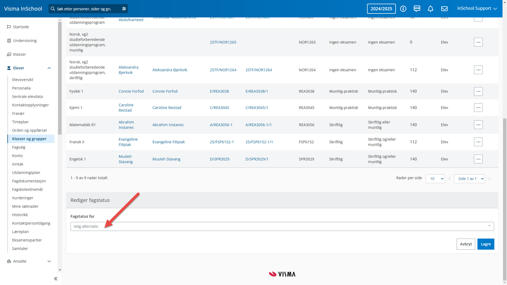Open Timeplan from the sidebar
Viewport: 507px width, 285px height.
(x=20, y=122)
